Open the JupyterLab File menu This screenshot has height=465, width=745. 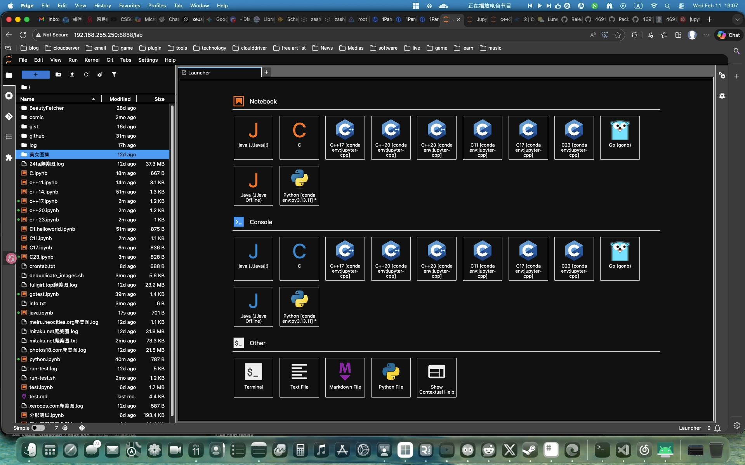(x=23, y=60)
